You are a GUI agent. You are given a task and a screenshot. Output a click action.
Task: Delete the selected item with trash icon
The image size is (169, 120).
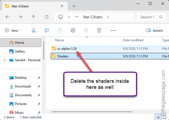point(99,30)
